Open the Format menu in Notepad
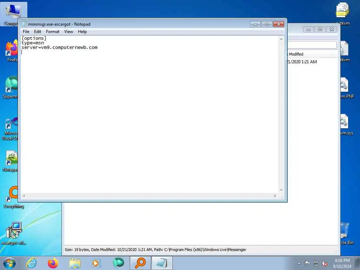 (x=53, y=32)
